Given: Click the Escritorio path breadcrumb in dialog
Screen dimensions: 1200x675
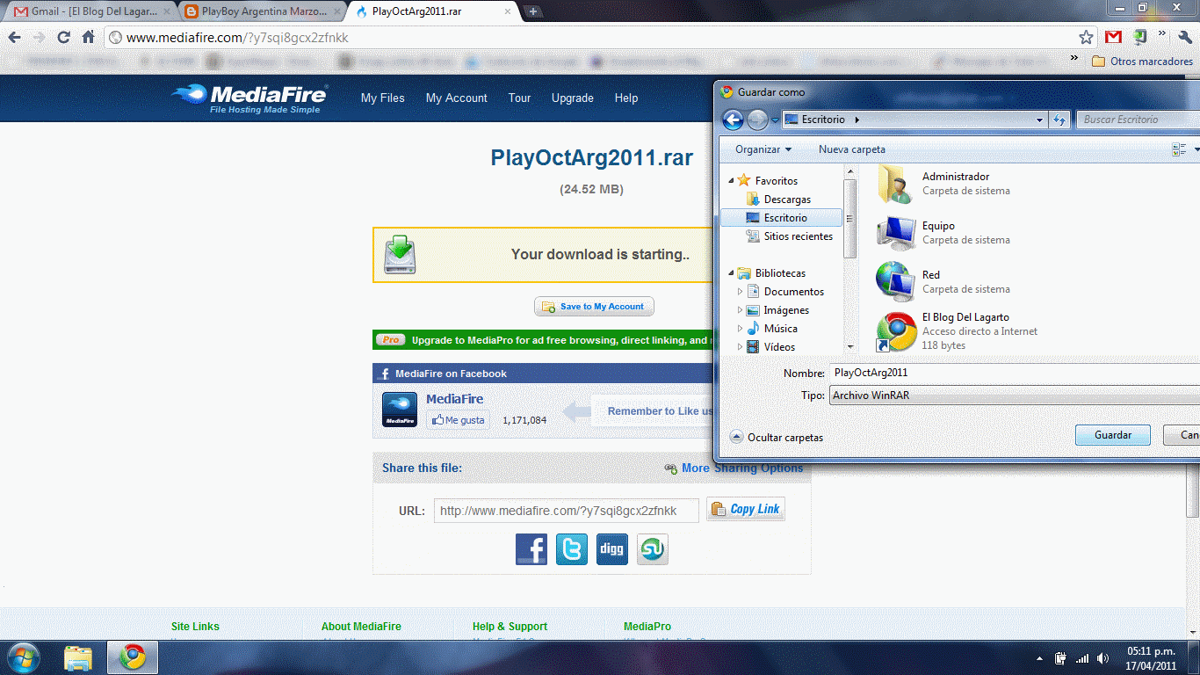Looking at the screenshot, I should [823, 120].
